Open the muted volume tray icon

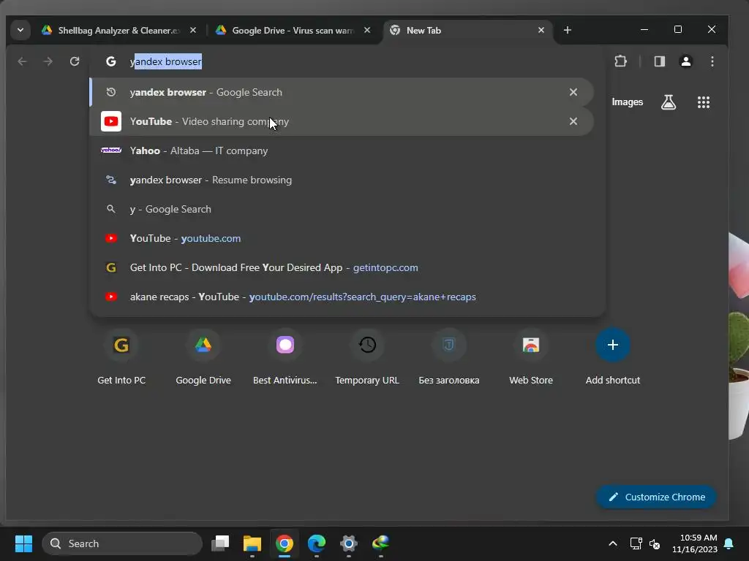[655, 543]
